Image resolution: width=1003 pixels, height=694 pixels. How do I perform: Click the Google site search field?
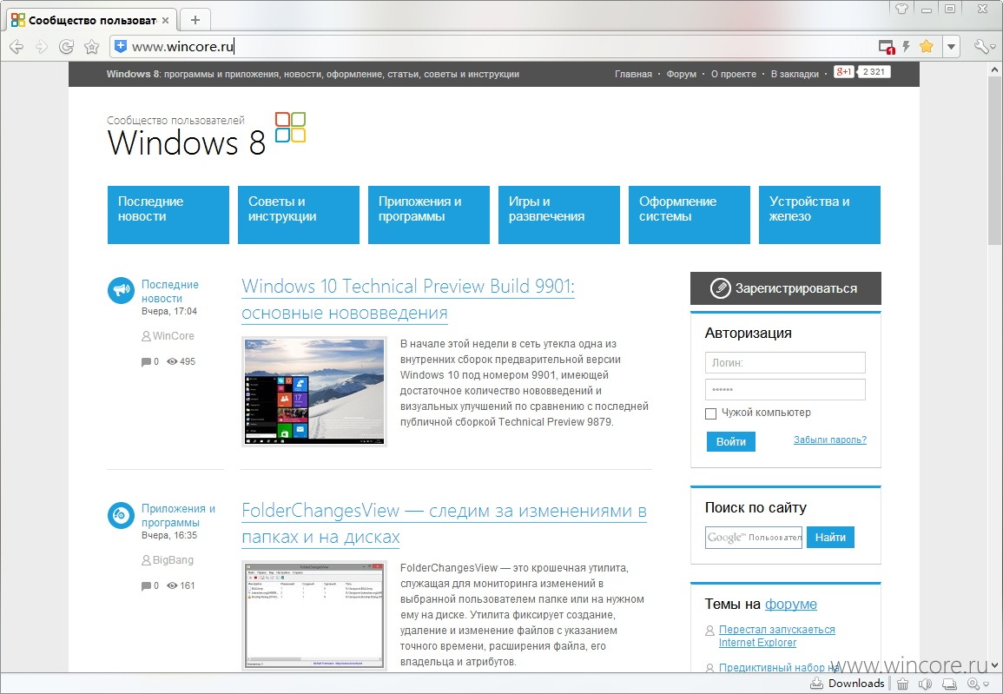click(754, 538)
